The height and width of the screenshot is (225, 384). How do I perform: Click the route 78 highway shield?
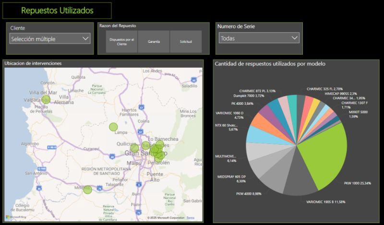tap(99, 188)
